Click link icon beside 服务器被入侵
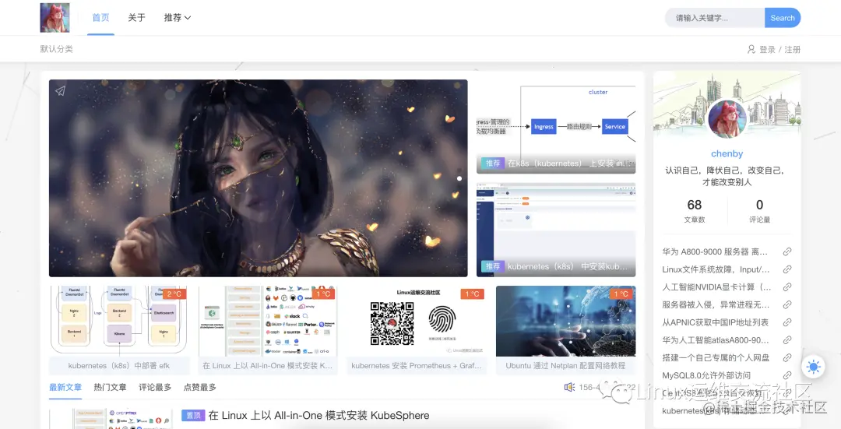841x429 pixels. [x=786, y=304]
